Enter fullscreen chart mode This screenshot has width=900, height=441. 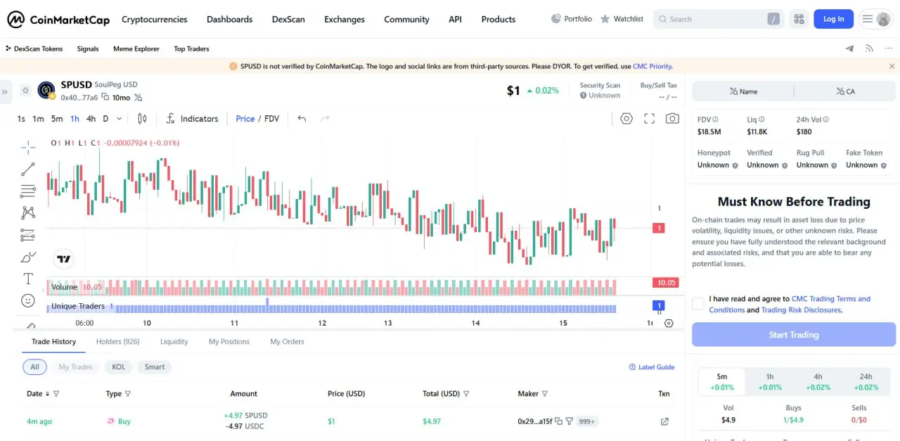[x=650, y=119]
